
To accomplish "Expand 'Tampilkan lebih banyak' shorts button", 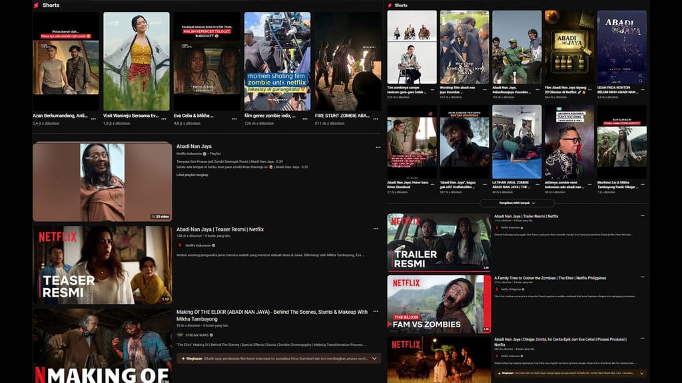I will click(x=517, y=203).
